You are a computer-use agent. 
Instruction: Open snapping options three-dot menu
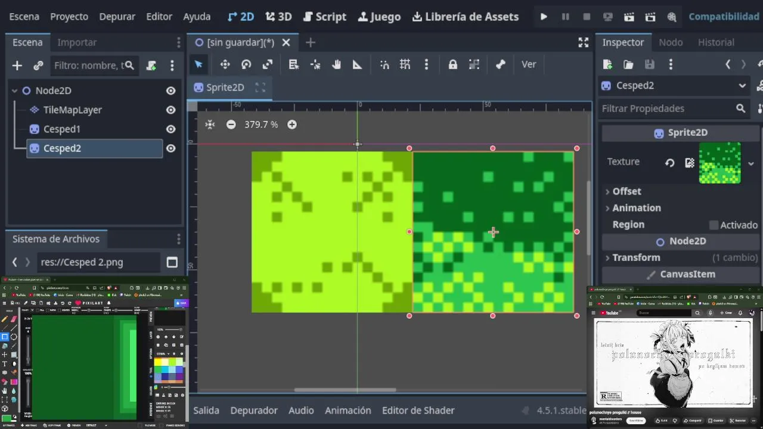426,64
